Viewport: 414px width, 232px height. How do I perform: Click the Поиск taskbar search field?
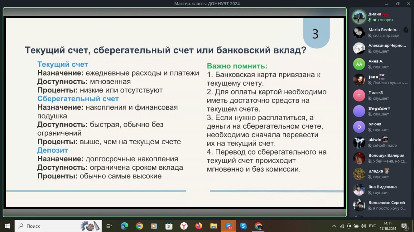click(x=58, y=226)
